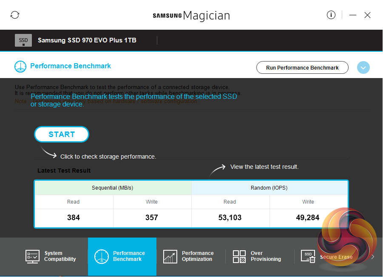The image size is (383, 277).
Task: Minimize the Magician window
Action: pos(353,15)
